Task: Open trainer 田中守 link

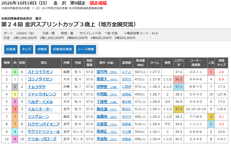Action: click(126, 117)
